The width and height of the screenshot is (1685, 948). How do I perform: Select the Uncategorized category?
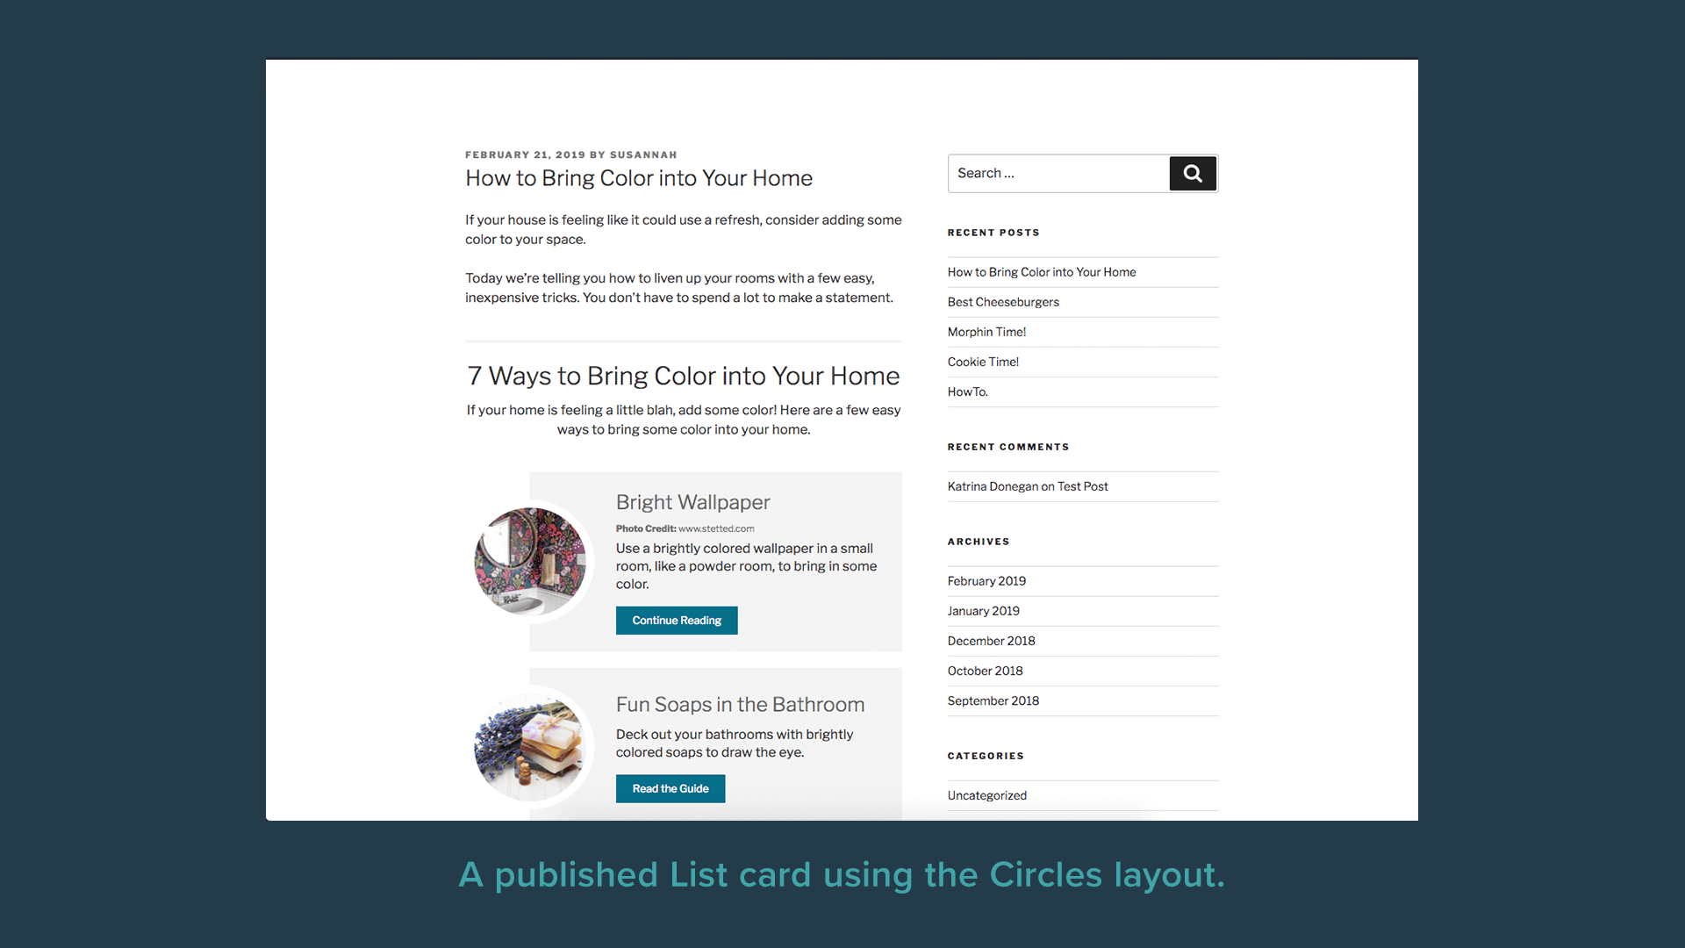986,795
